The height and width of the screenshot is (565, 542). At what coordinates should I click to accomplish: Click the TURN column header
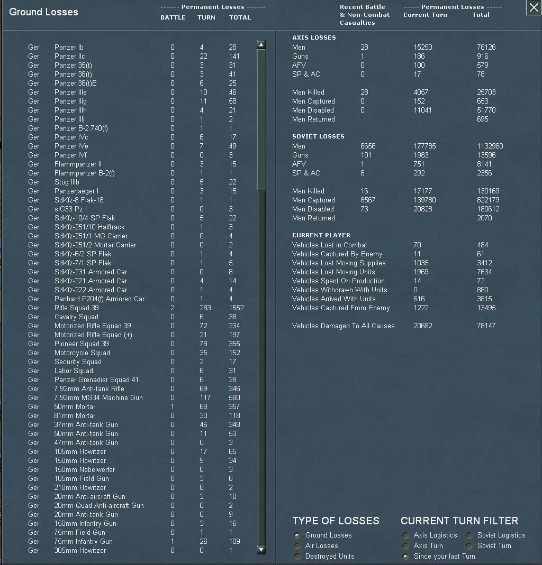point(206,17)
